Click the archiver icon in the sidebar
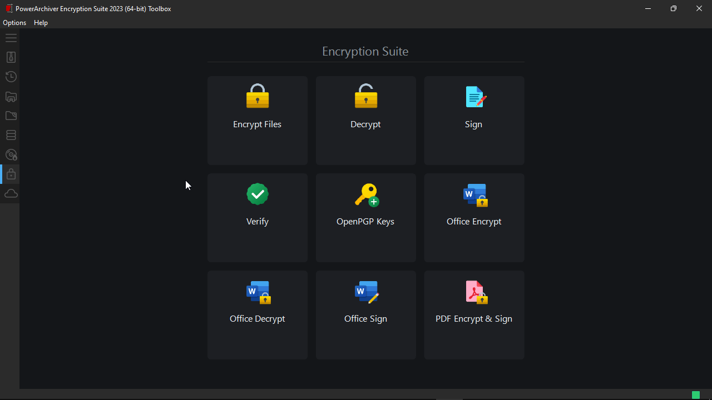 pos(11,57)
